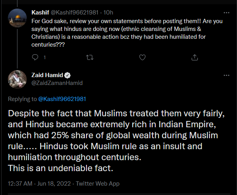This screenshot has height=195, width=237.
Task: Click the reply count 1 under Kashif's tweet
Action: pos(44,58)
